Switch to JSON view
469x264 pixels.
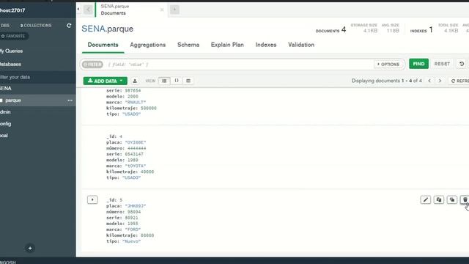(x=177, y=81)
